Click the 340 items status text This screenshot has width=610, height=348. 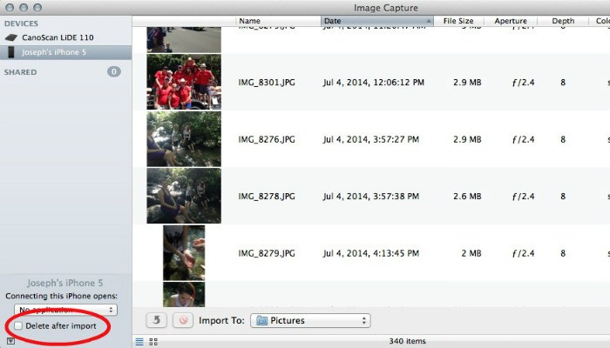[407, 341]
